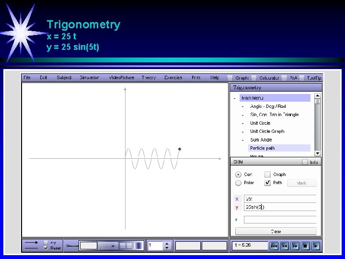Open the Print menu

click(x=196, y=78)
